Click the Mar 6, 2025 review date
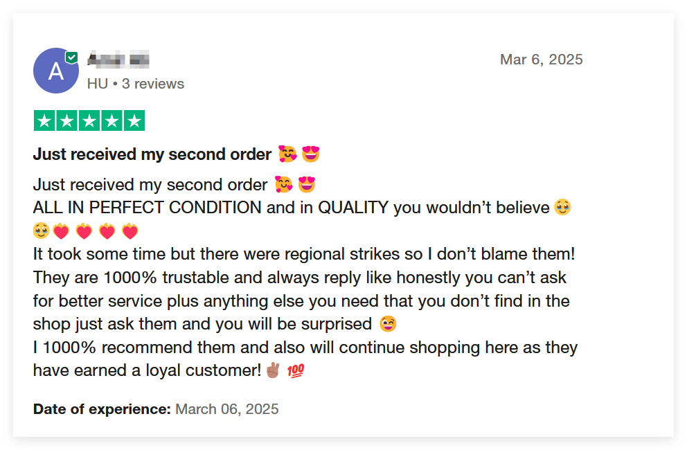This screenshot has height=450, width=687. click(x=541, y=59)
